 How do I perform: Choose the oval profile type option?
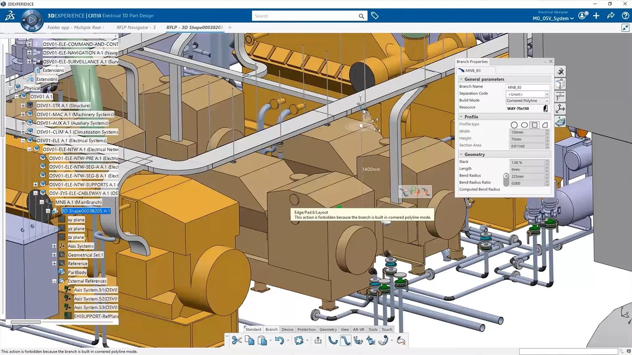point(524,125)
